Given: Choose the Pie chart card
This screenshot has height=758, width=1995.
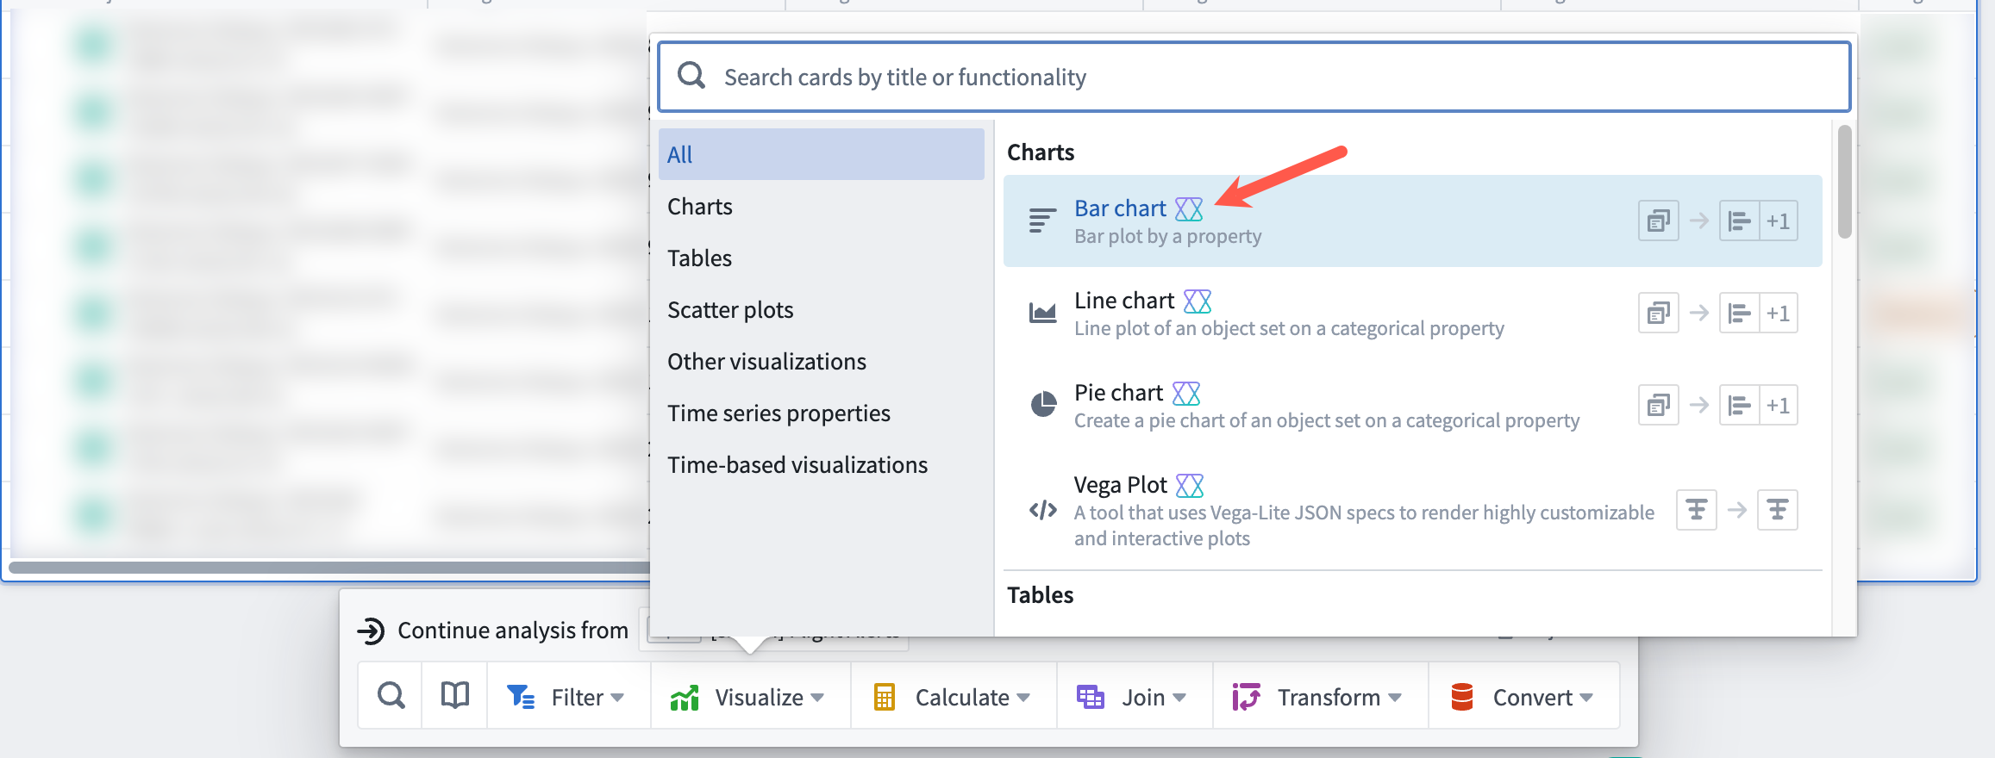Looking at the screenshot, I should 1412,406.
